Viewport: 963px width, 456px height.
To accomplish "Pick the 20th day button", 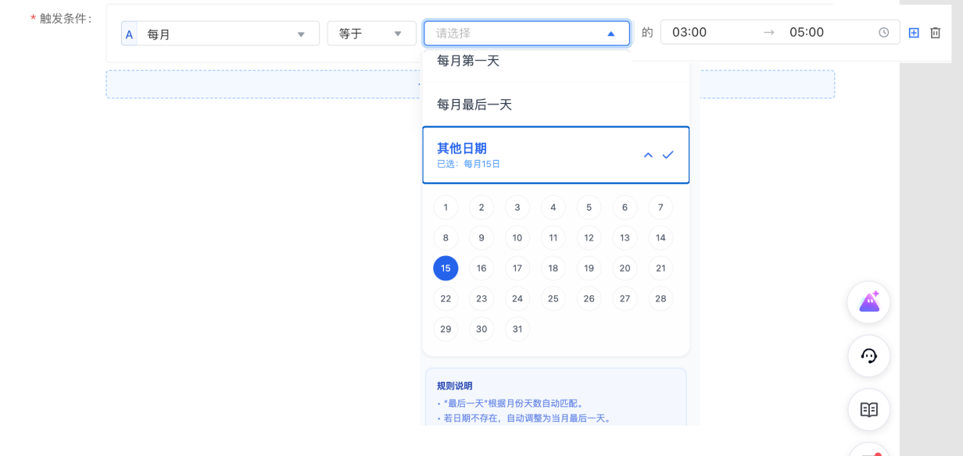I will (x=625, y=269).
